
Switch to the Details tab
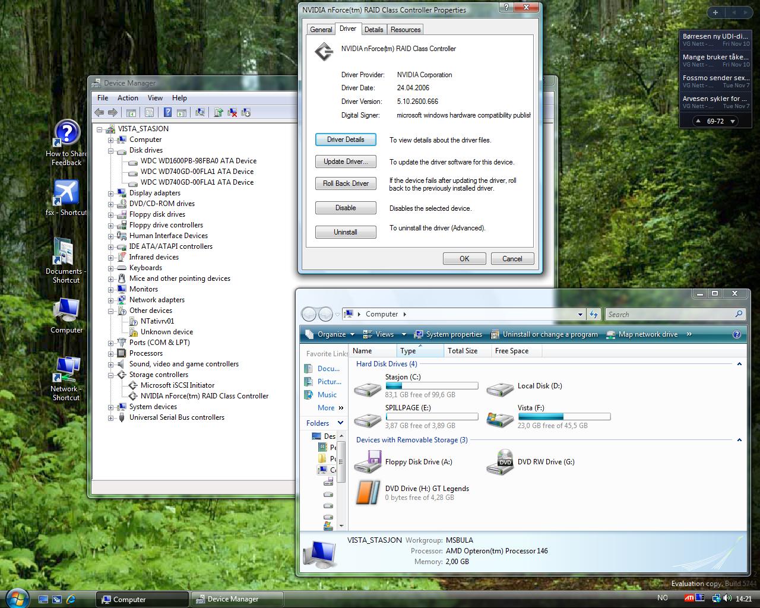pos(373,30)
